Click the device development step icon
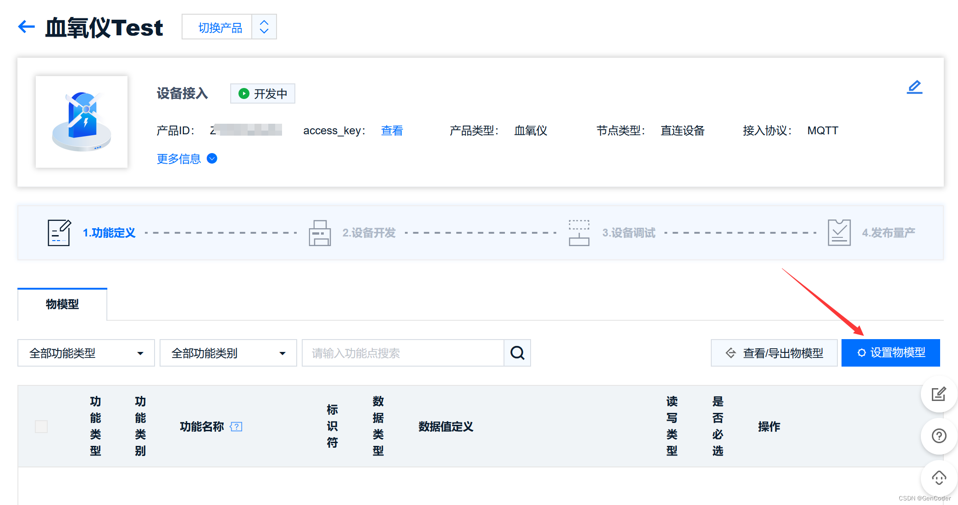The width and height of the screenshot is (958, 505). click(320, 233)
